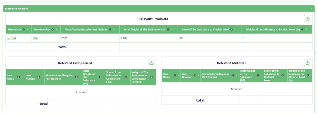Viewport: 317px width, 114px height.
Task: Click info icon for Item Name in Relevant Products
Action: pos(24,29)
